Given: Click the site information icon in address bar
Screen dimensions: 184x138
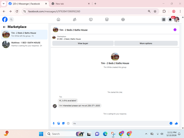Looking at the screenshot, I should coord(25,11).
